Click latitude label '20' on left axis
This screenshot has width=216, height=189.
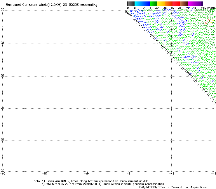(2, 171)
